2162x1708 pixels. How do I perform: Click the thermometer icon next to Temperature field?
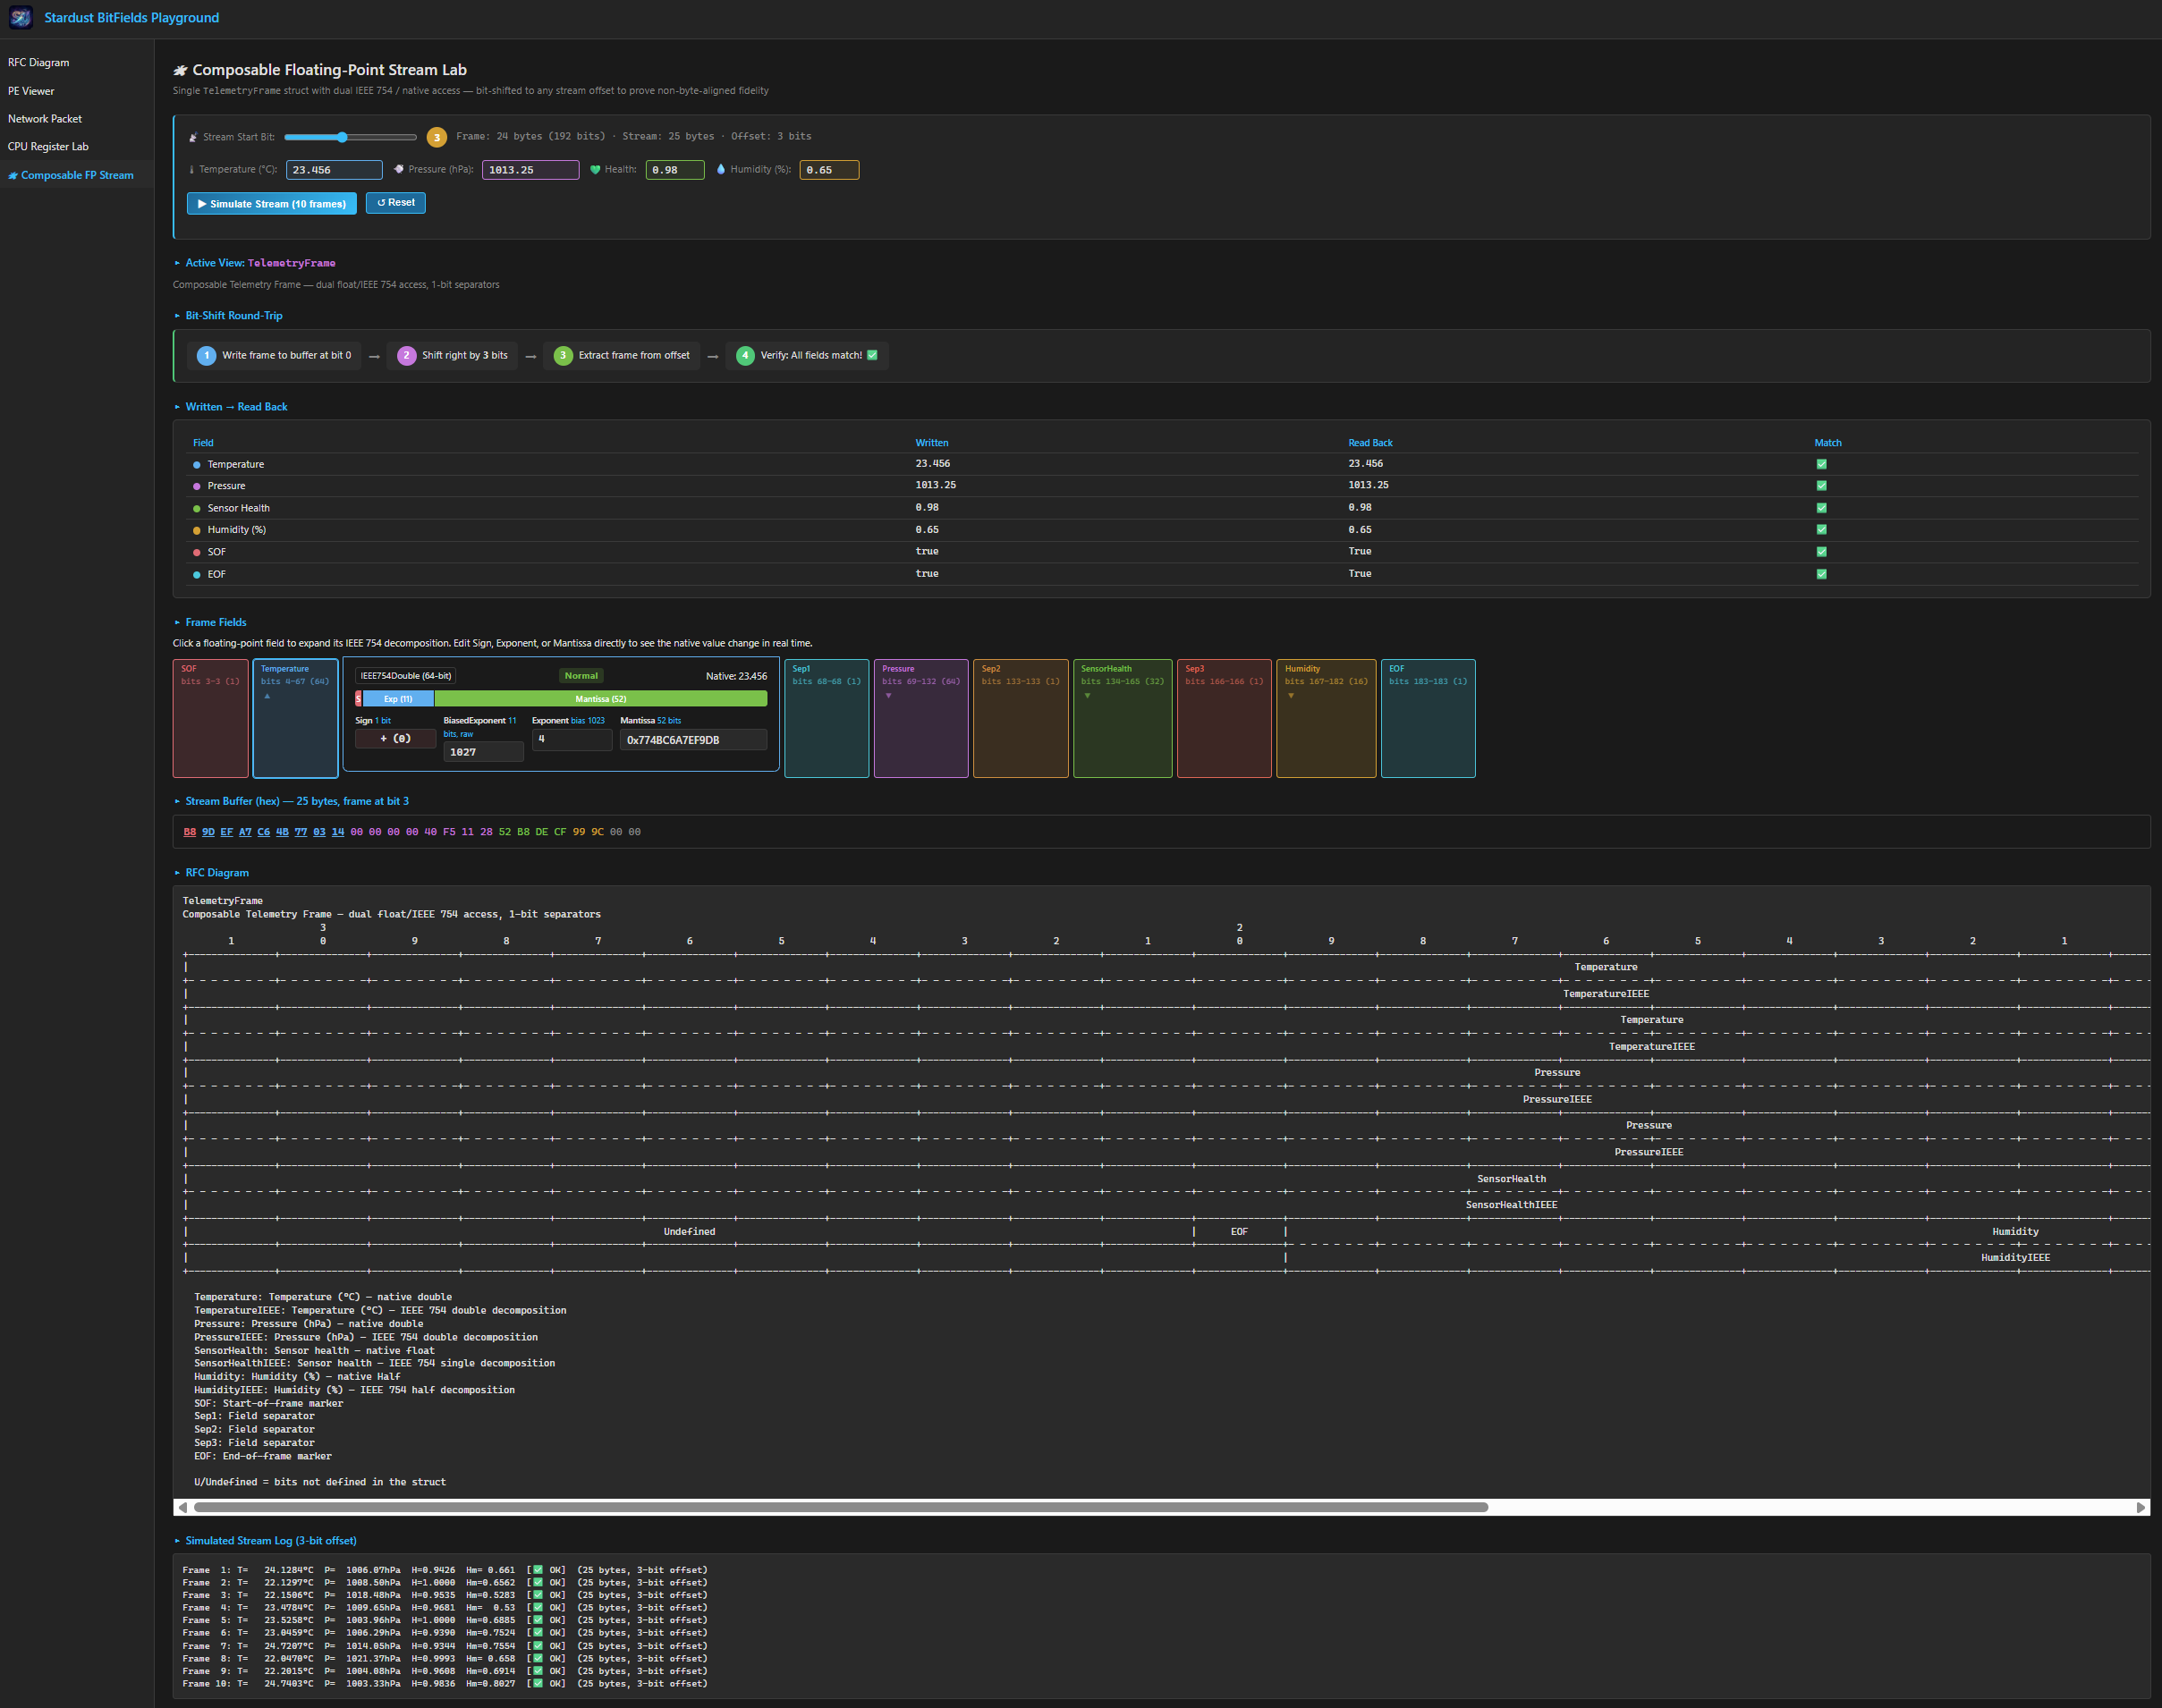coord(192,169)
